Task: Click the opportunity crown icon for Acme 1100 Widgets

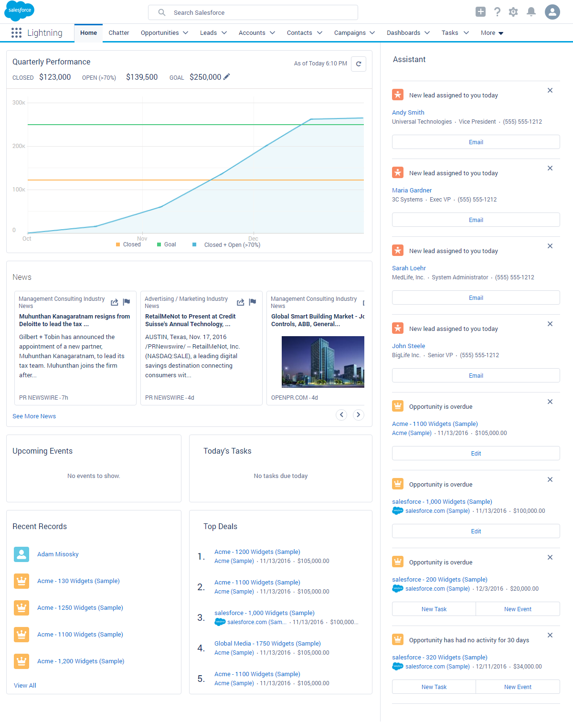Action: [397, 405]
